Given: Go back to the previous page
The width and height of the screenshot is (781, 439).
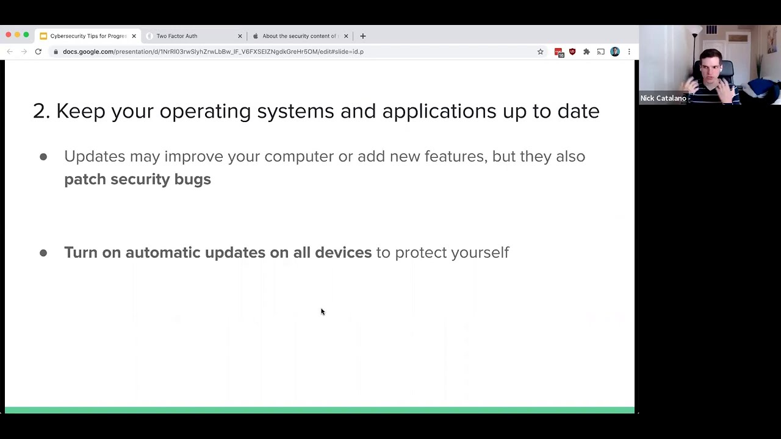Looking at the screenshot, I should (10, 52).
